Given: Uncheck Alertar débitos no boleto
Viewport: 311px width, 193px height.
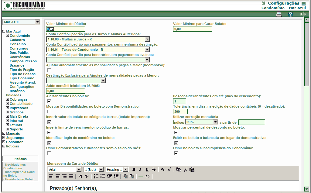Looking at the screenshot, I should (49, 101).
